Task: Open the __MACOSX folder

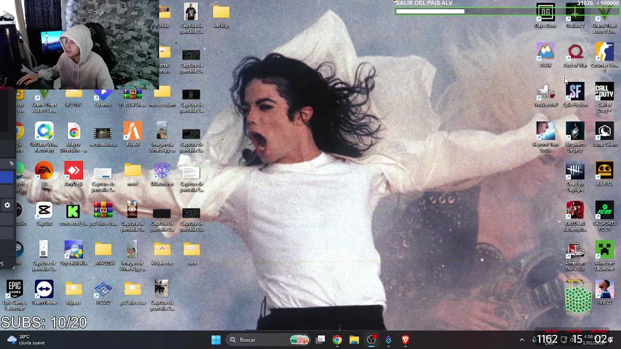Action: point(103,254)
